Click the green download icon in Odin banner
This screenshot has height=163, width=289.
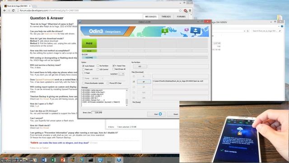[x=164, y=31]
